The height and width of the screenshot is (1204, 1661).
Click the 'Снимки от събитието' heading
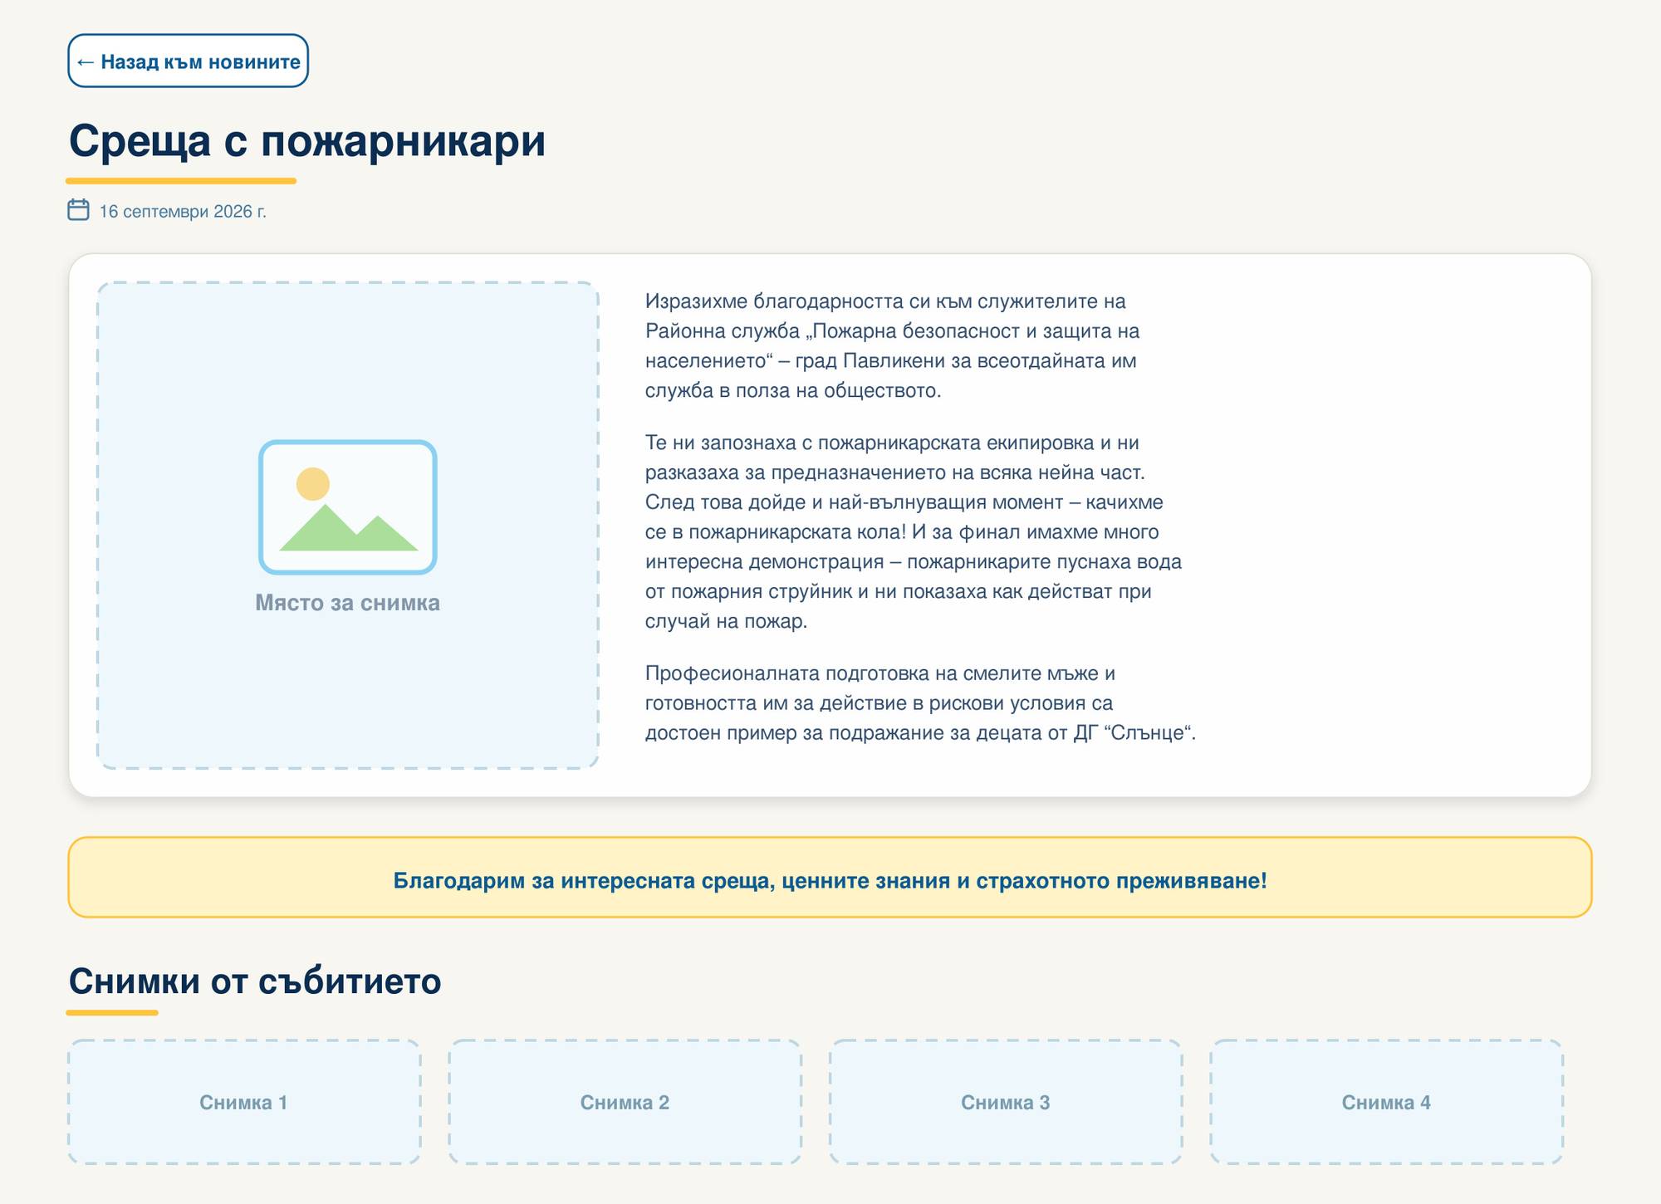pos(255,981)
